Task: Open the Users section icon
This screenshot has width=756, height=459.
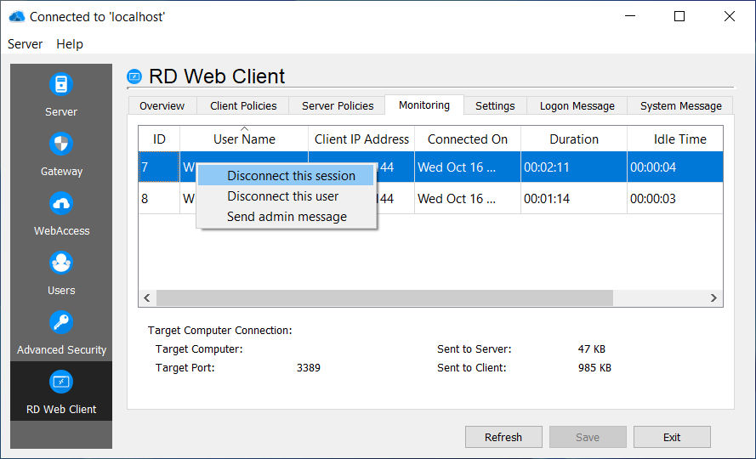Action: pyautogui.click(x=60, y=263)
